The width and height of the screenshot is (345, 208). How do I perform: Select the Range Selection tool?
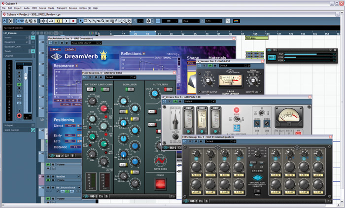point(86,21)
